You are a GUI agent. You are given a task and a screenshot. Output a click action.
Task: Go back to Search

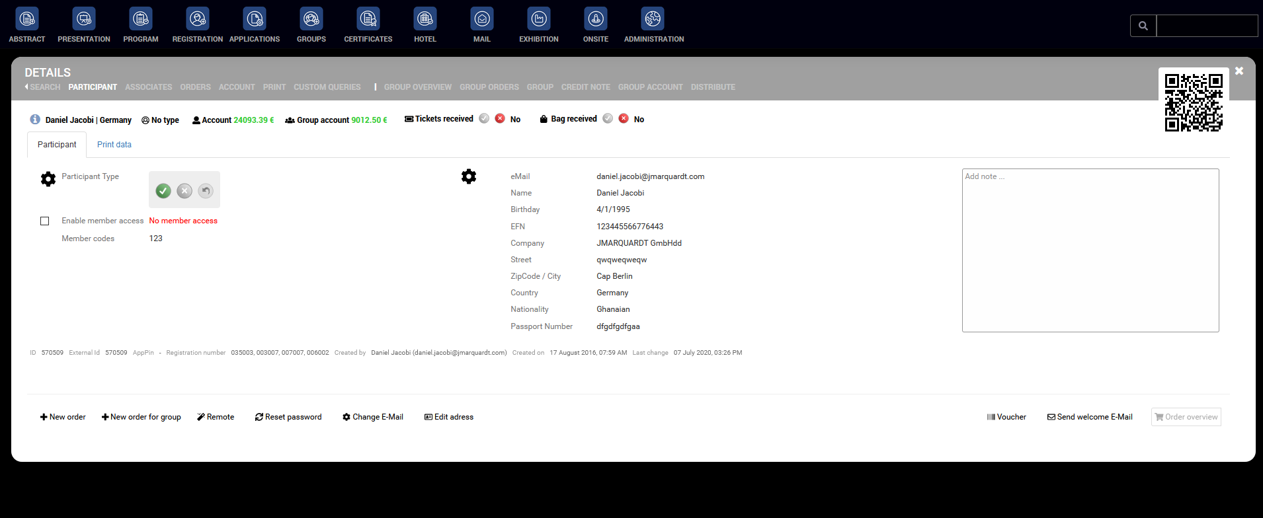[x=43, y=87]
